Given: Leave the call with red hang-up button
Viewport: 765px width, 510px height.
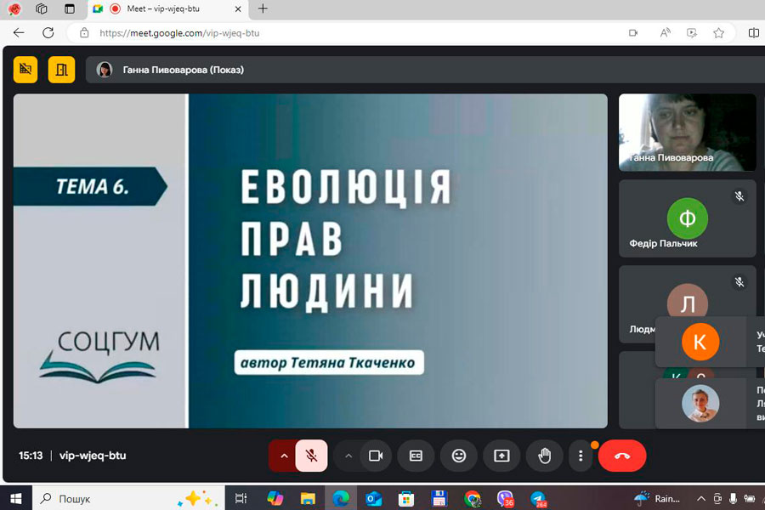Looking at the screenshot, I should point(622,456).
